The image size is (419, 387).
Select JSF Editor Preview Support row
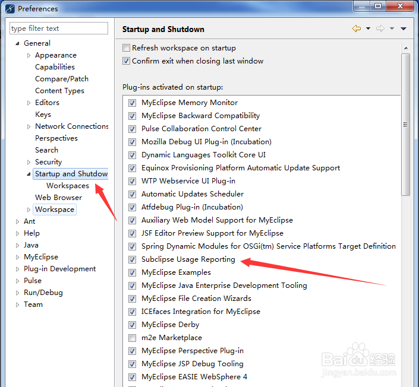coord(212,233)
